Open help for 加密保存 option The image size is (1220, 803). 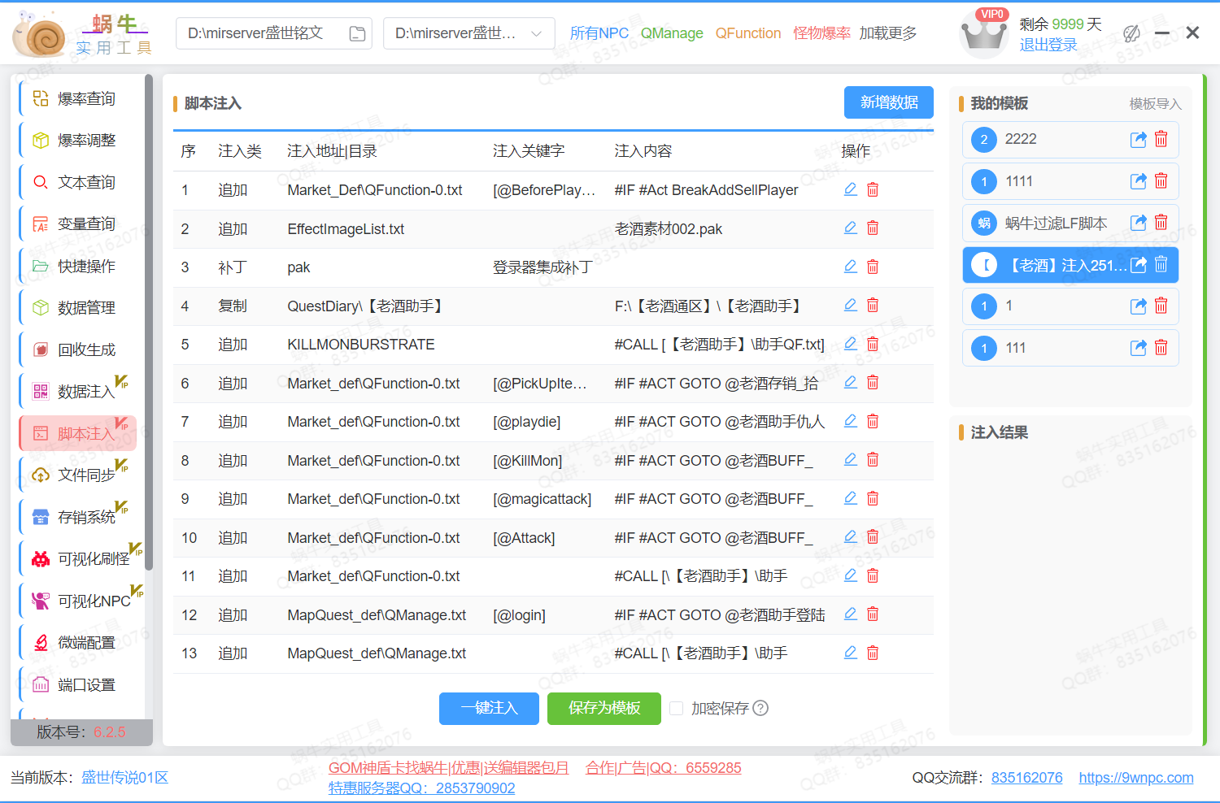pos(760,708)
